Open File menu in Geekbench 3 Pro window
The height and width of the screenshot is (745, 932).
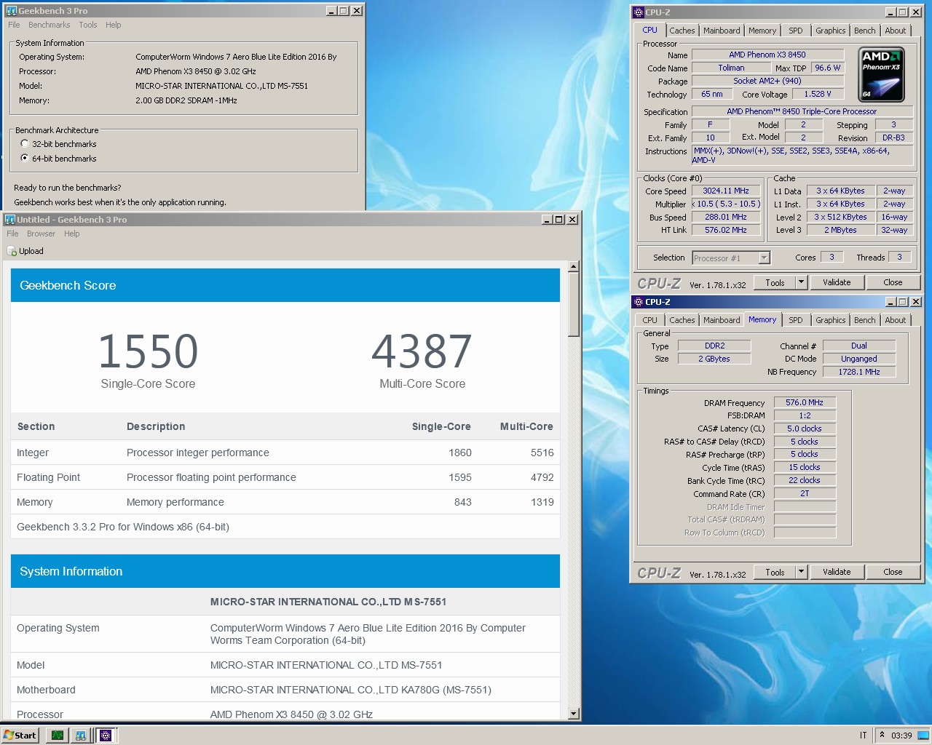point(14,25)
